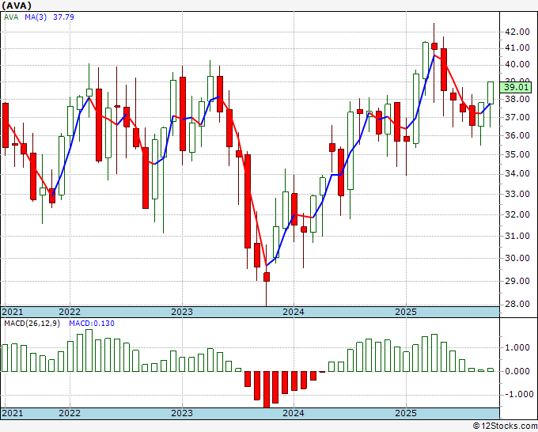Click 2025 on the MACD panel timeline
The width and height of the screenshot is (538, 432).
[406, 413]
